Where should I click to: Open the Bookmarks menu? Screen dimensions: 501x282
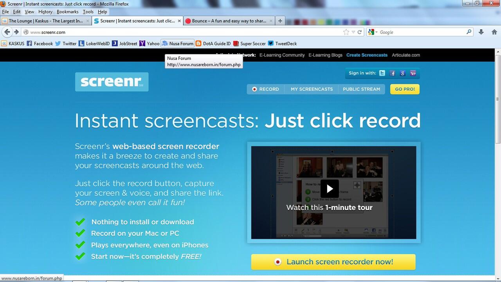click(x=68, y=12)
